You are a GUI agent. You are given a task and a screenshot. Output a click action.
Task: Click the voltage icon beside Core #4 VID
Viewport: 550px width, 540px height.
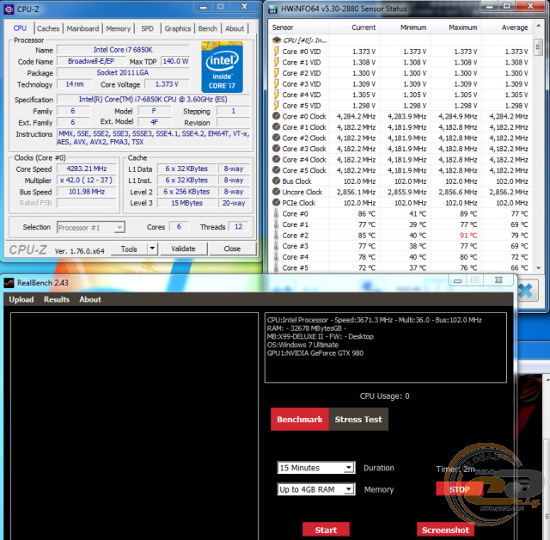coord(277,95)
